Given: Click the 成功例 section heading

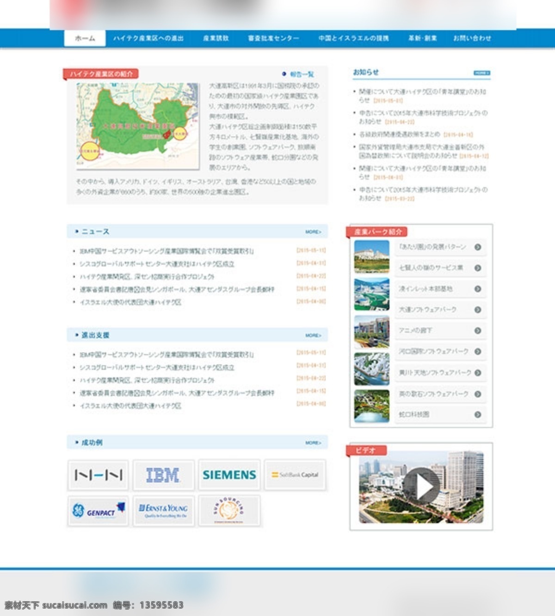Looking at the screenshot, I should [x=92, y=443].
